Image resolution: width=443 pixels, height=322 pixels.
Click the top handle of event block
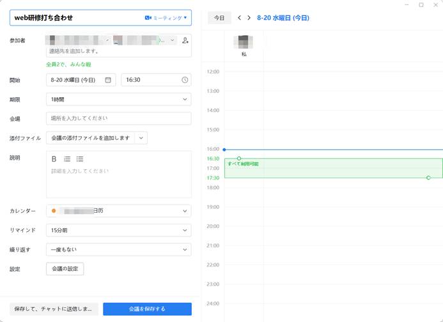tap(239, 158)
